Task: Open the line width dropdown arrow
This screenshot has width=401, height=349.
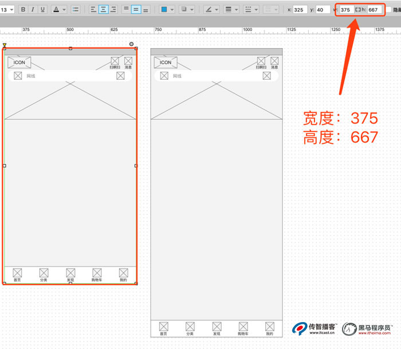Action: point(236,10)
